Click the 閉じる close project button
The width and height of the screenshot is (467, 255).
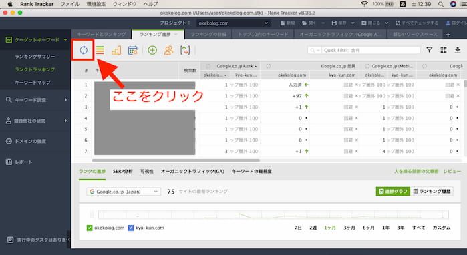tap(371, 23)
